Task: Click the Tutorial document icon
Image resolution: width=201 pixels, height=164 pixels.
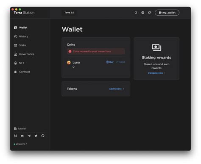Action: 15,129
